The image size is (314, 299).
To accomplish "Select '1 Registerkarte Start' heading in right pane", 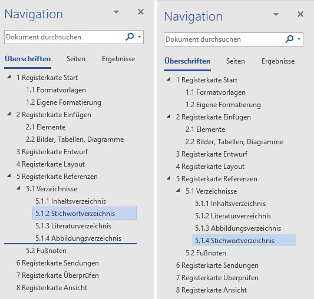I will pyautogui.click(x=207, y=80).
